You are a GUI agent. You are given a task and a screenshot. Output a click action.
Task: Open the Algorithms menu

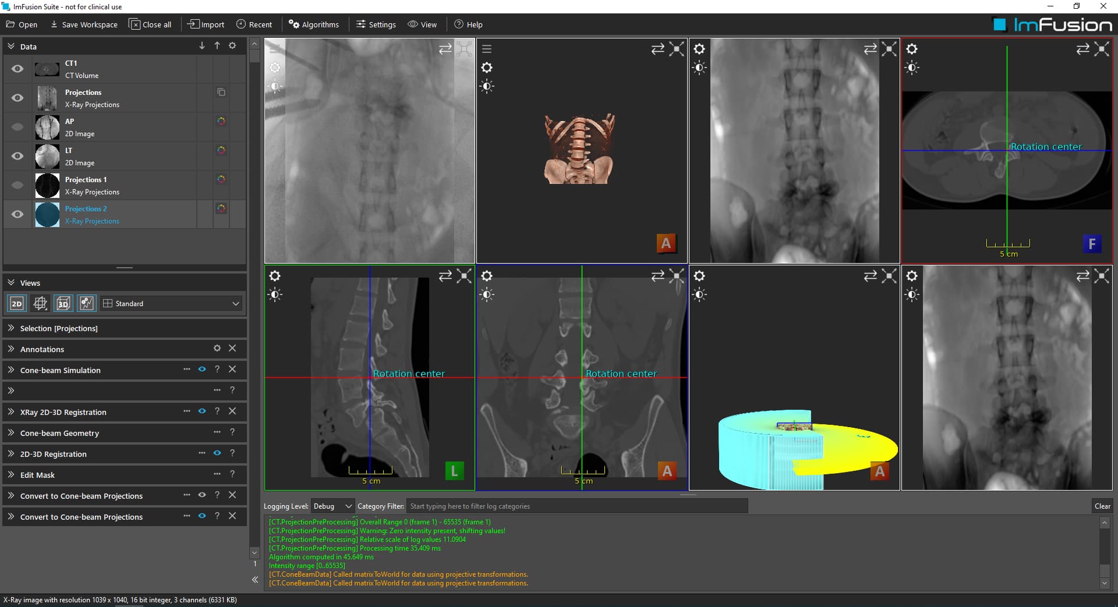[314, 24]
